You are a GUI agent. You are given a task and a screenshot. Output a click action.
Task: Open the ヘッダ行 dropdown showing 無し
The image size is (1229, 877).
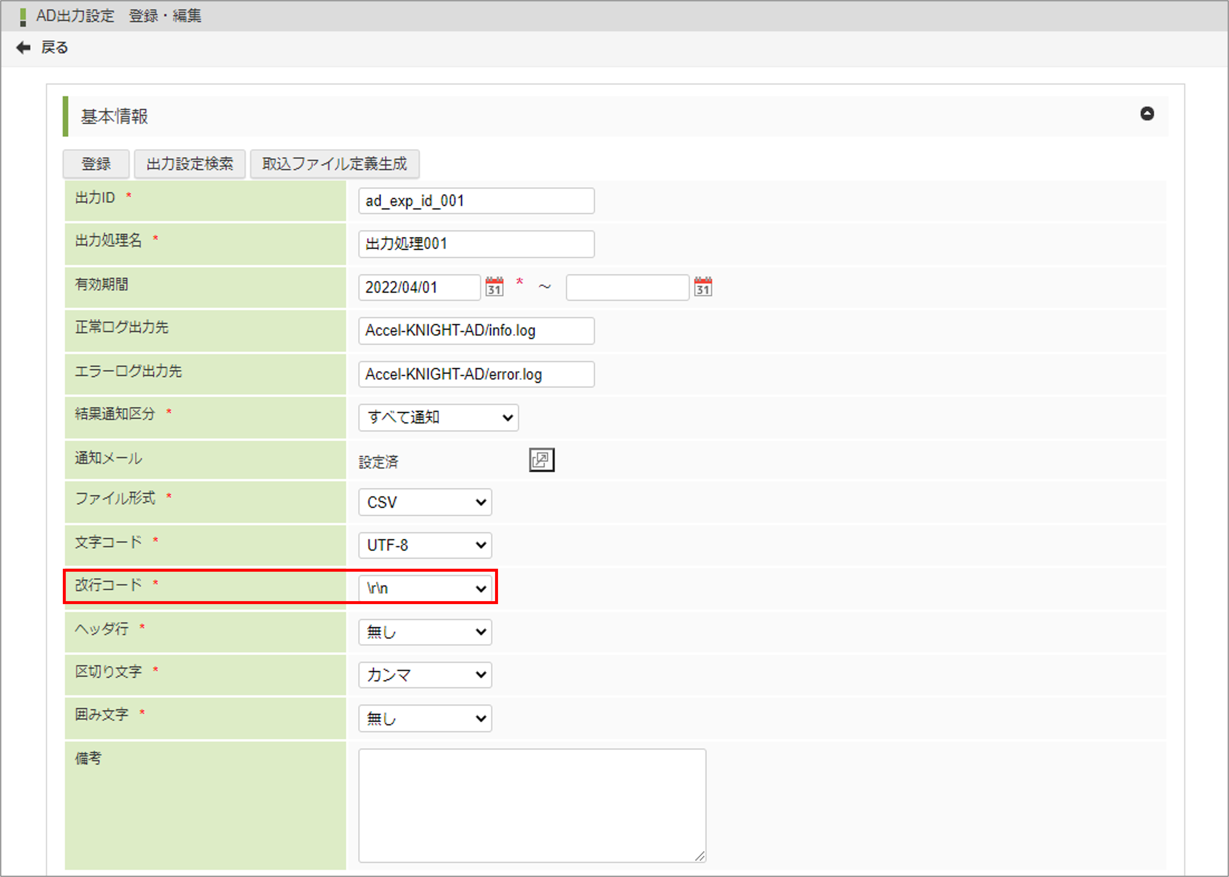click(x=425, y=632)
